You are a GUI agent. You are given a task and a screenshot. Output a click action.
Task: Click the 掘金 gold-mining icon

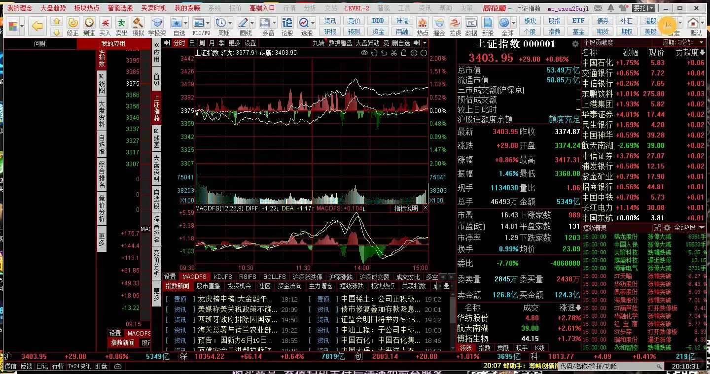click(439, 24)
